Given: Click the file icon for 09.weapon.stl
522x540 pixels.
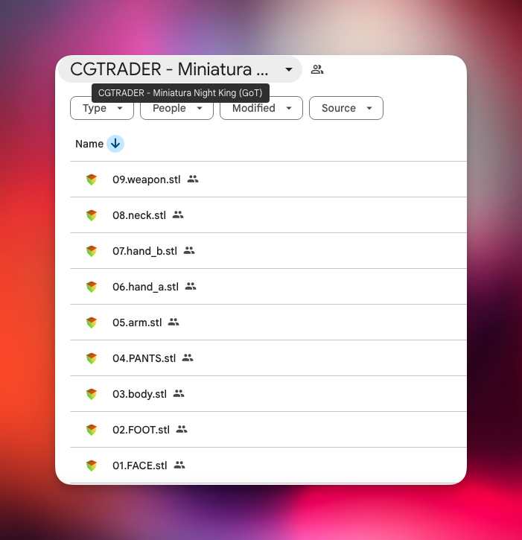Looking at the screenshot, I should click(x=92, y=180).
